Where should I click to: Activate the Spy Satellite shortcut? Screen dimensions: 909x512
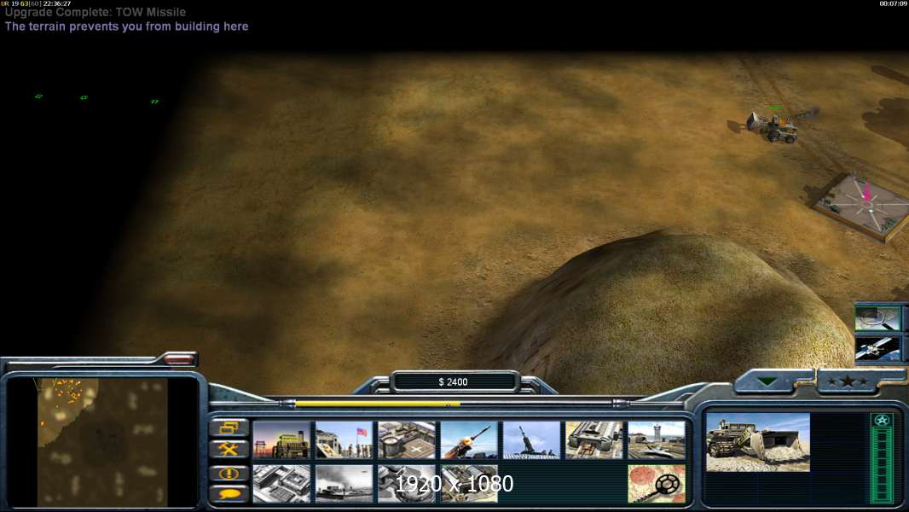(877, 349)
